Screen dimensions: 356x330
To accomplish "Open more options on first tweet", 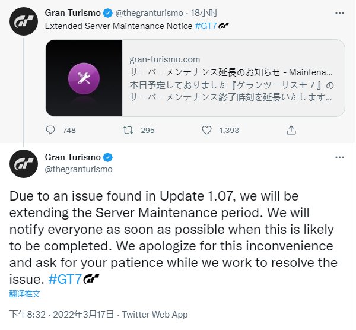I will 339,12.
